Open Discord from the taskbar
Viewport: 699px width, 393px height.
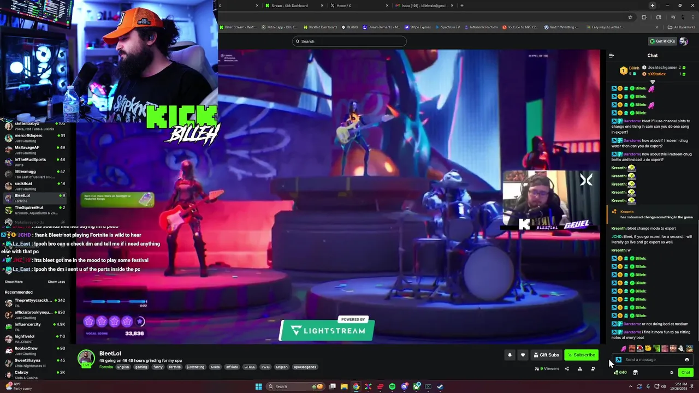tap(404, 386)
